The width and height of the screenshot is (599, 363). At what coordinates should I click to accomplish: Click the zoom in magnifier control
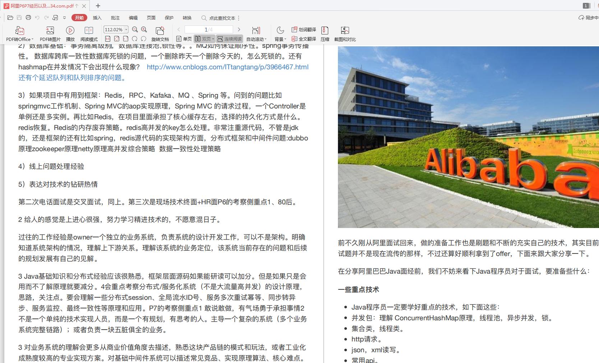144,29
